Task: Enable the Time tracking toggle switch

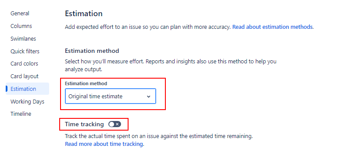Action: coord(114,124)
